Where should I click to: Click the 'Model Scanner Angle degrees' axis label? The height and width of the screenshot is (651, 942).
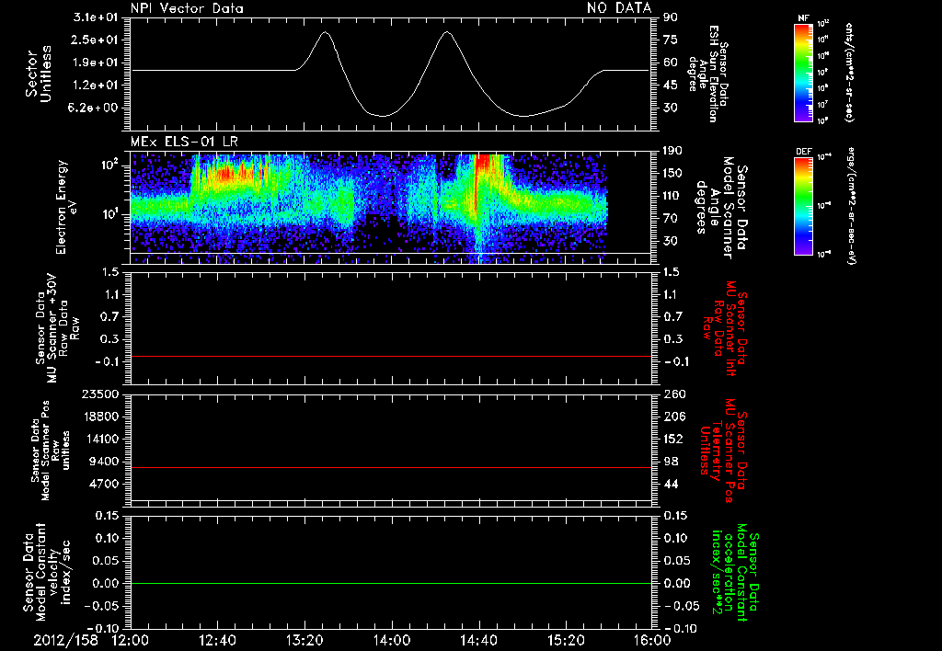[721, 208]
